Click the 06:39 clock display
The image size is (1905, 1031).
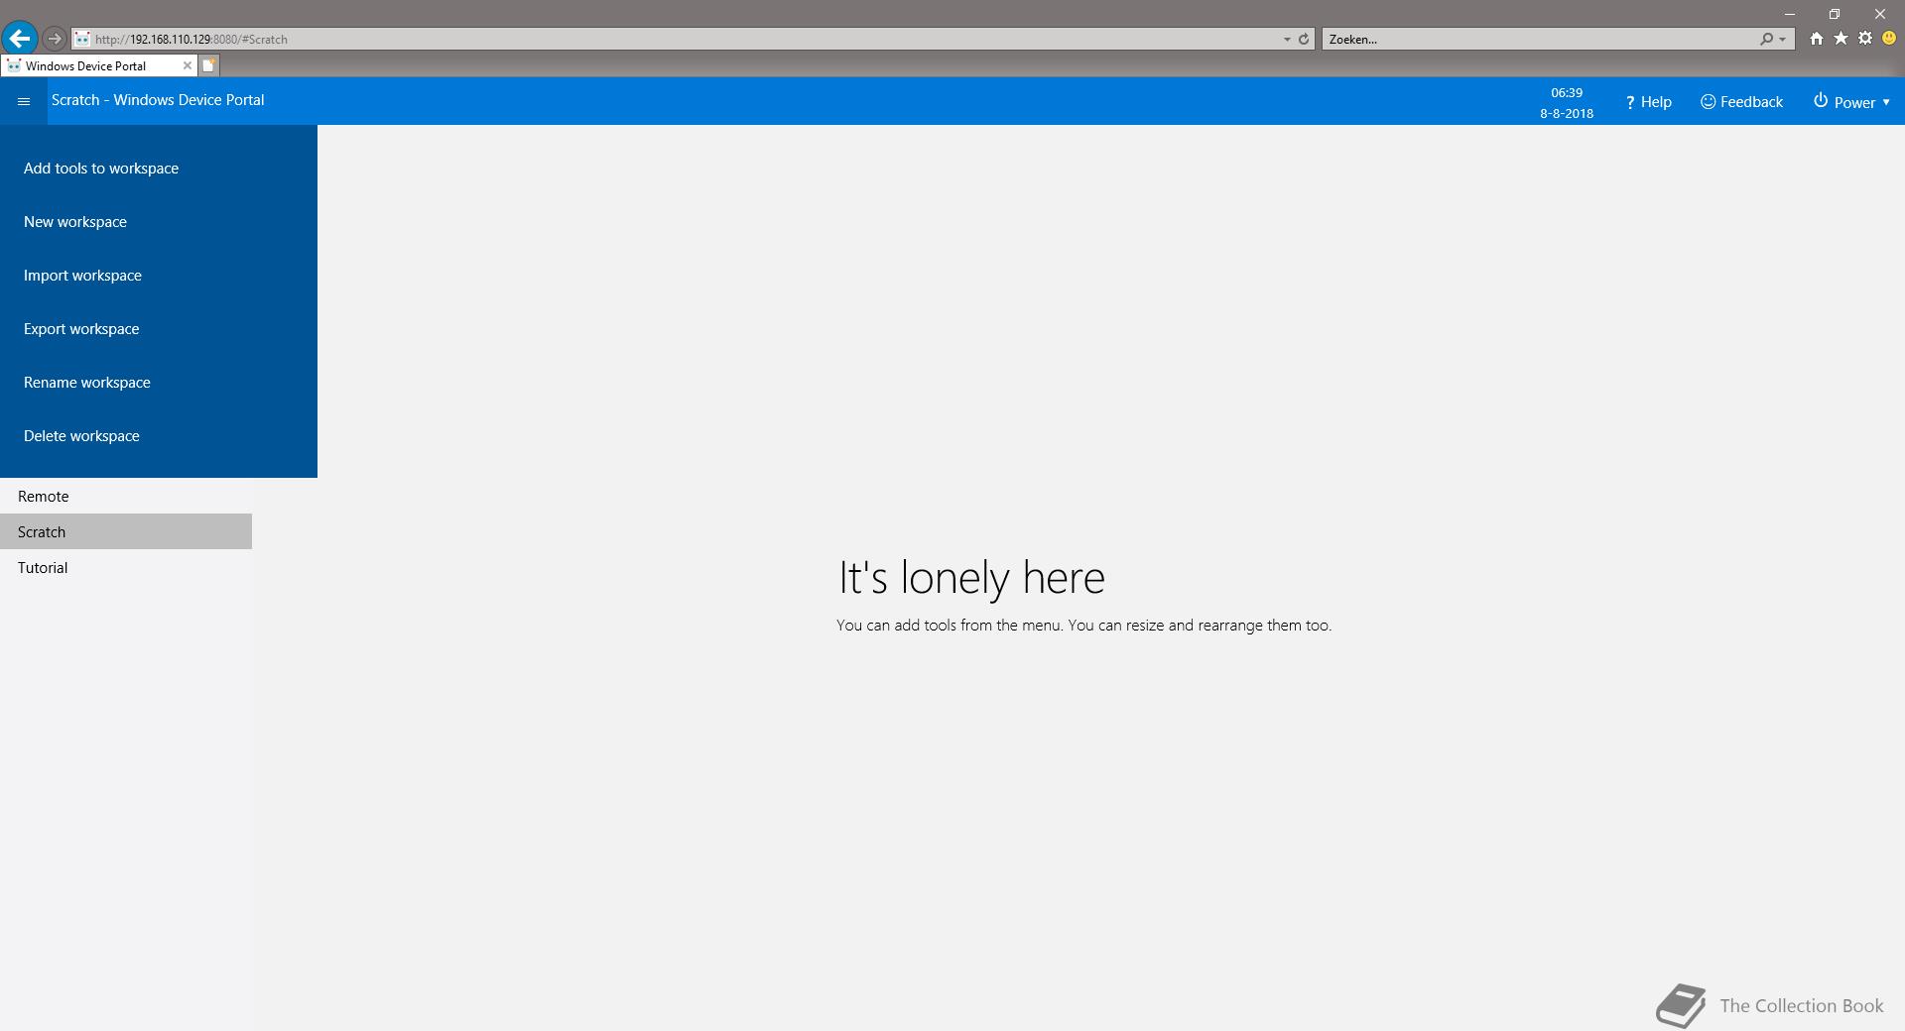(x=1567, y=92)
